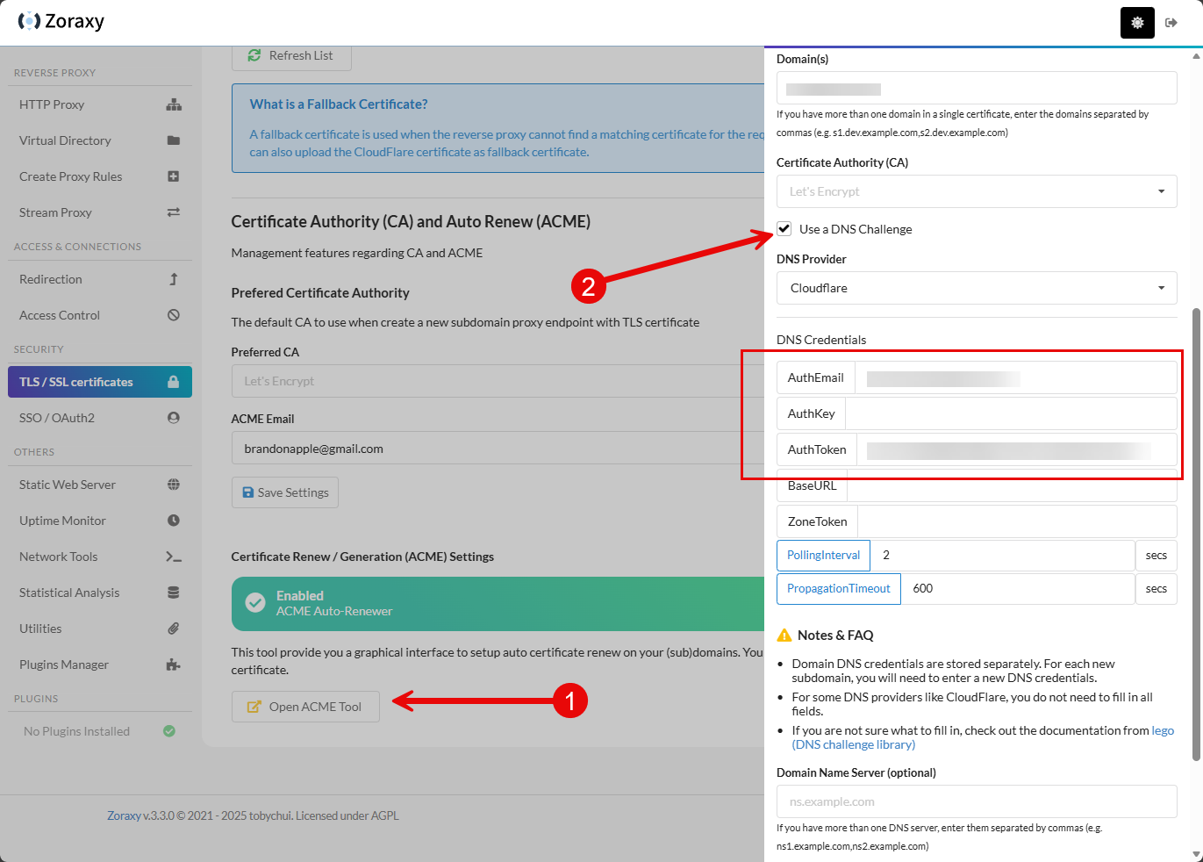Click the Utilities paperclip icon

point(174,629)
